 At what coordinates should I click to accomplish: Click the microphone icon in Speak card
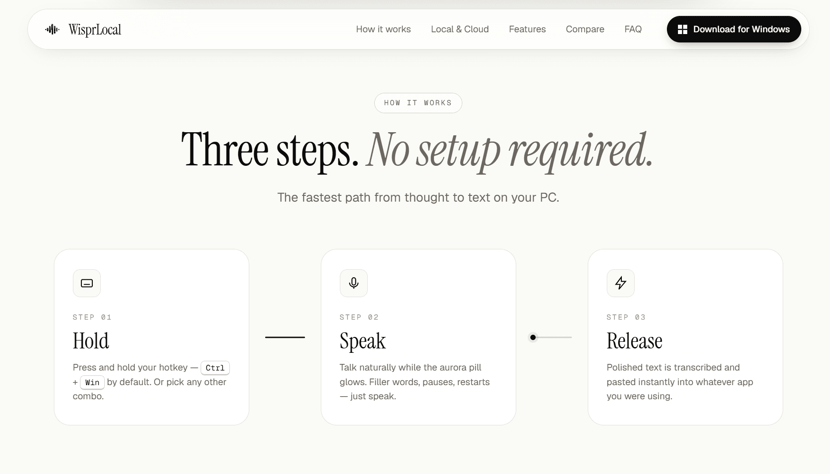coord(354,283)
